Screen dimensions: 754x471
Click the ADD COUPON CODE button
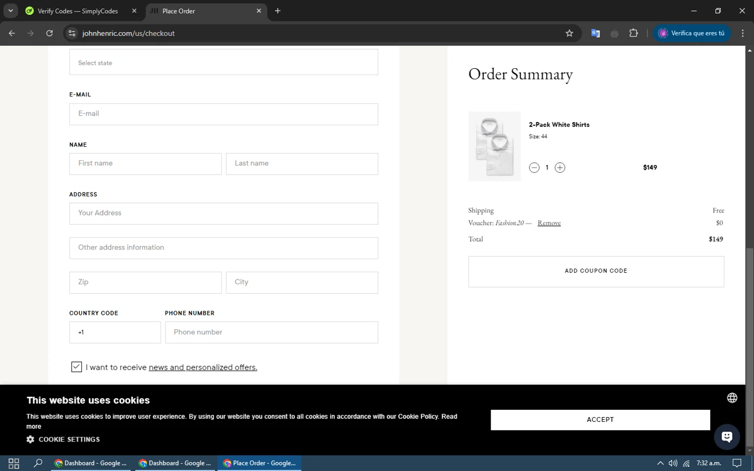(x=596, y=272)
